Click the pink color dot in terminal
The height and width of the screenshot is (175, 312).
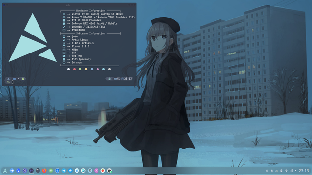point(97,69)
